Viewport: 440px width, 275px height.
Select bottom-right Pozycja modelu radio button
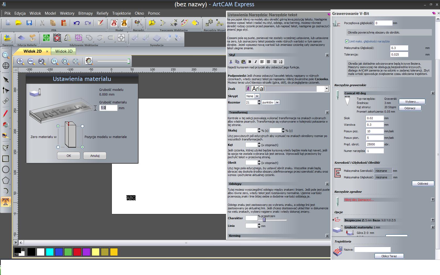(x=82, y=147)
